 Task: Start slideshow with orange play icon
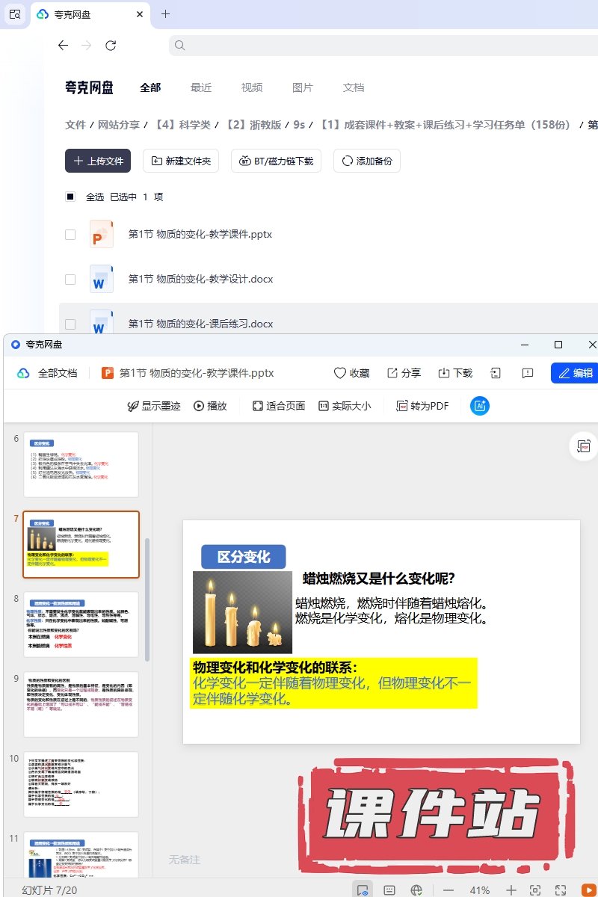[587, 890]
